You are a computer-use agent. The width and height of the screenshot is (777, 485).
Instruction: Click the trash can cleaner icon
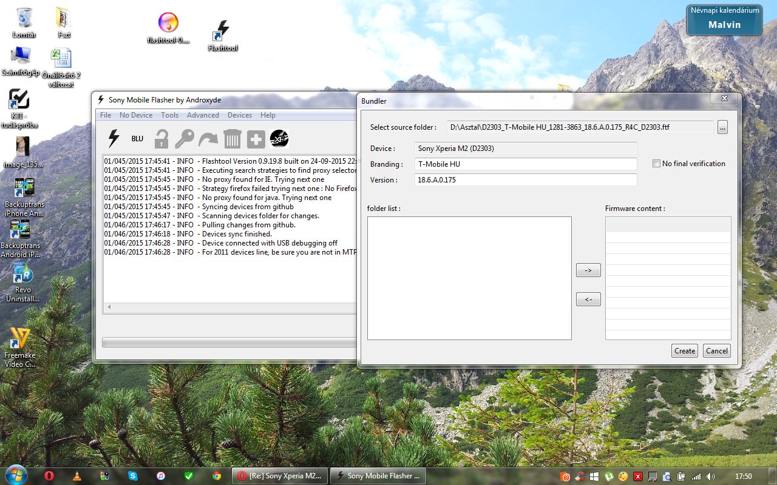(232, 139)
